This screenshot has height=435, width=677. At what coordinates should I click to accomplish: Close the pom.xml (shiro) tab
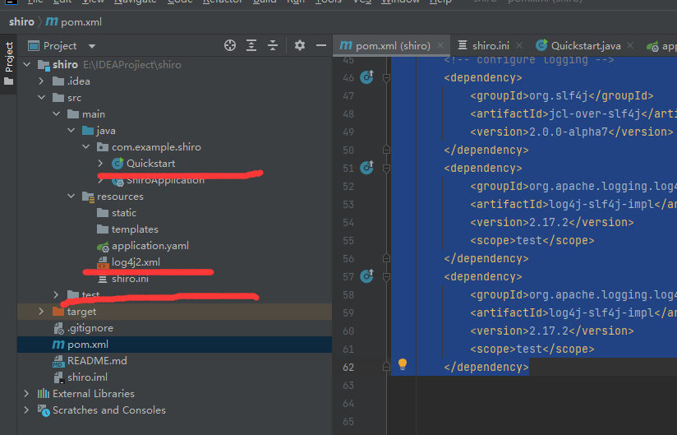click(x=440, y=45)
